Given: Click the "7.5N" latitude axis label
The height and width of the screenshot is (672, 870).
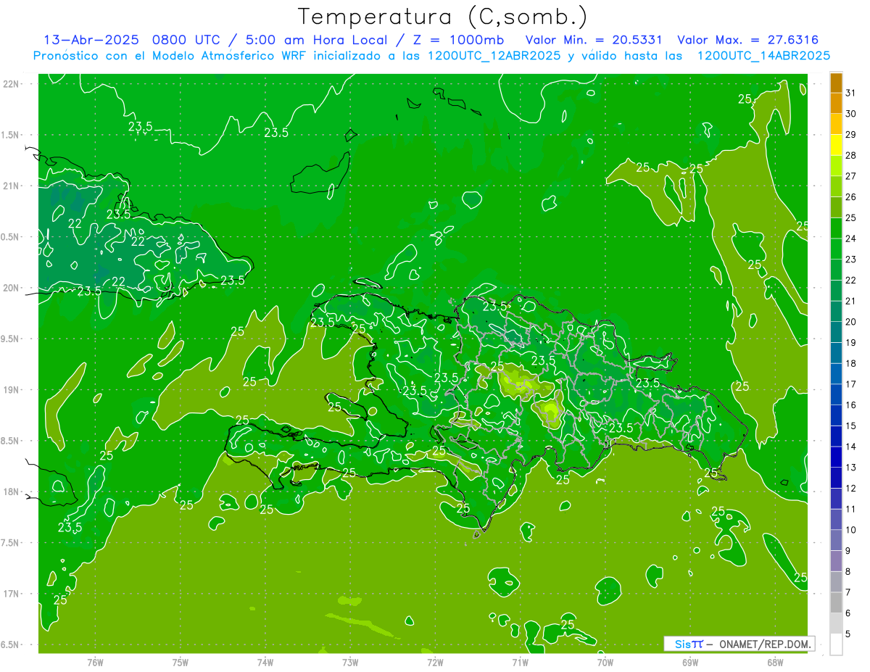Looking at the screenshot, I should click(x=12, y=542).
